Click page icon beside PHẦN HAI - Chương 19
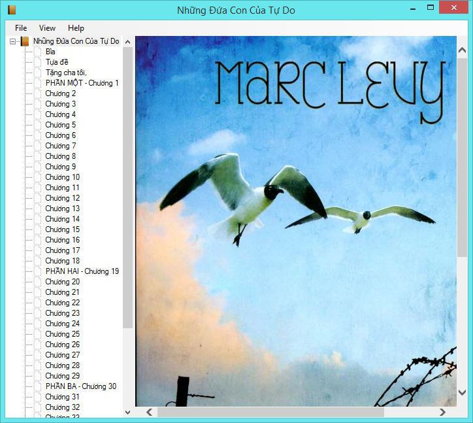The image size is (473, 423). [38, 271]
